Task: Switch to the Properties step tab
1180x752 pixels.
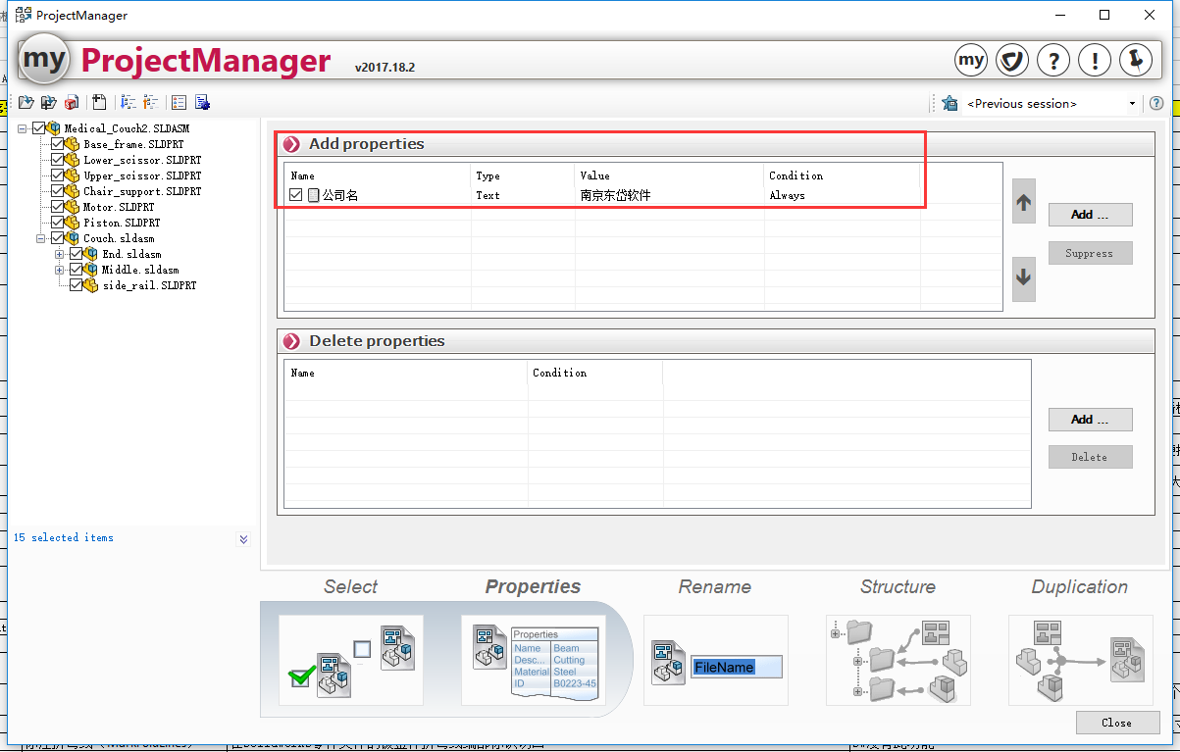Action: (534, 660)
